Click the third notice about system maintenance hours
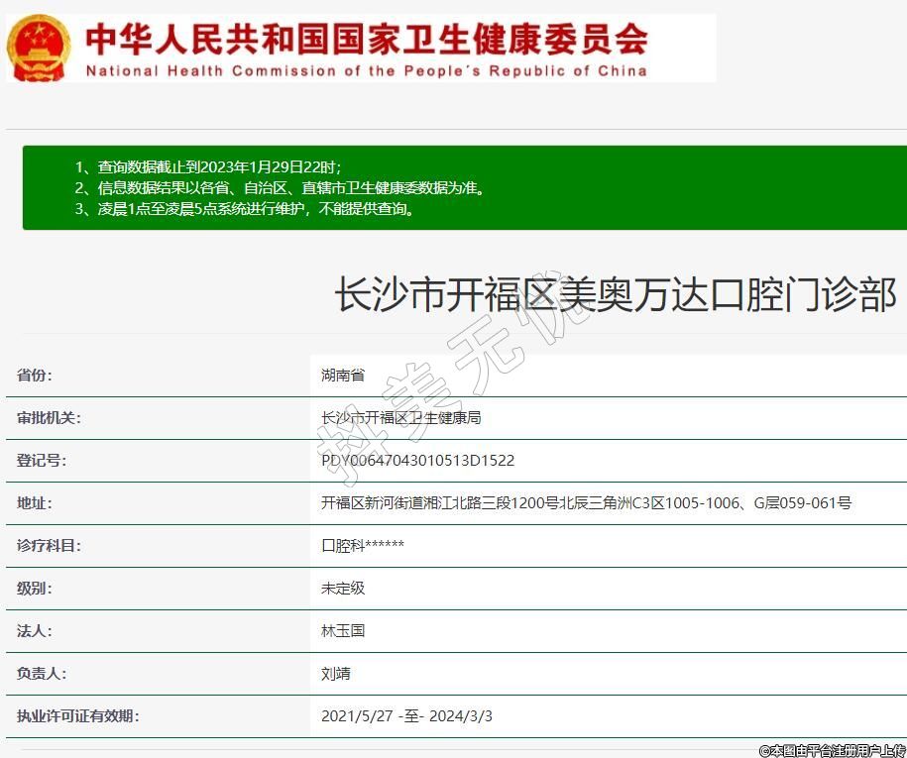907x758 pixels. pos(245,209)
